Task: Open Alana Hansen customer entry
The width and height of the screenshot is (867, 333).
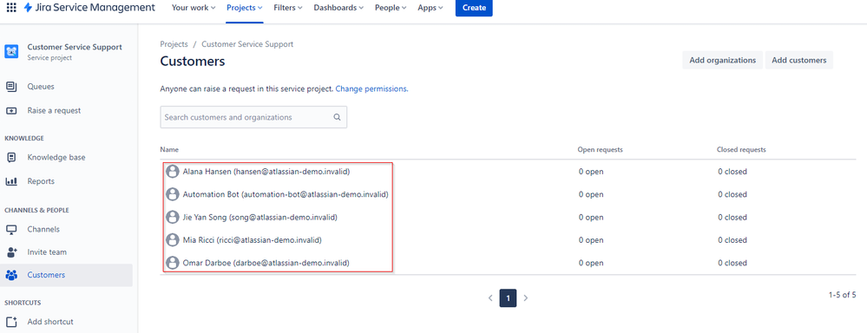Action: pos(266,172)
